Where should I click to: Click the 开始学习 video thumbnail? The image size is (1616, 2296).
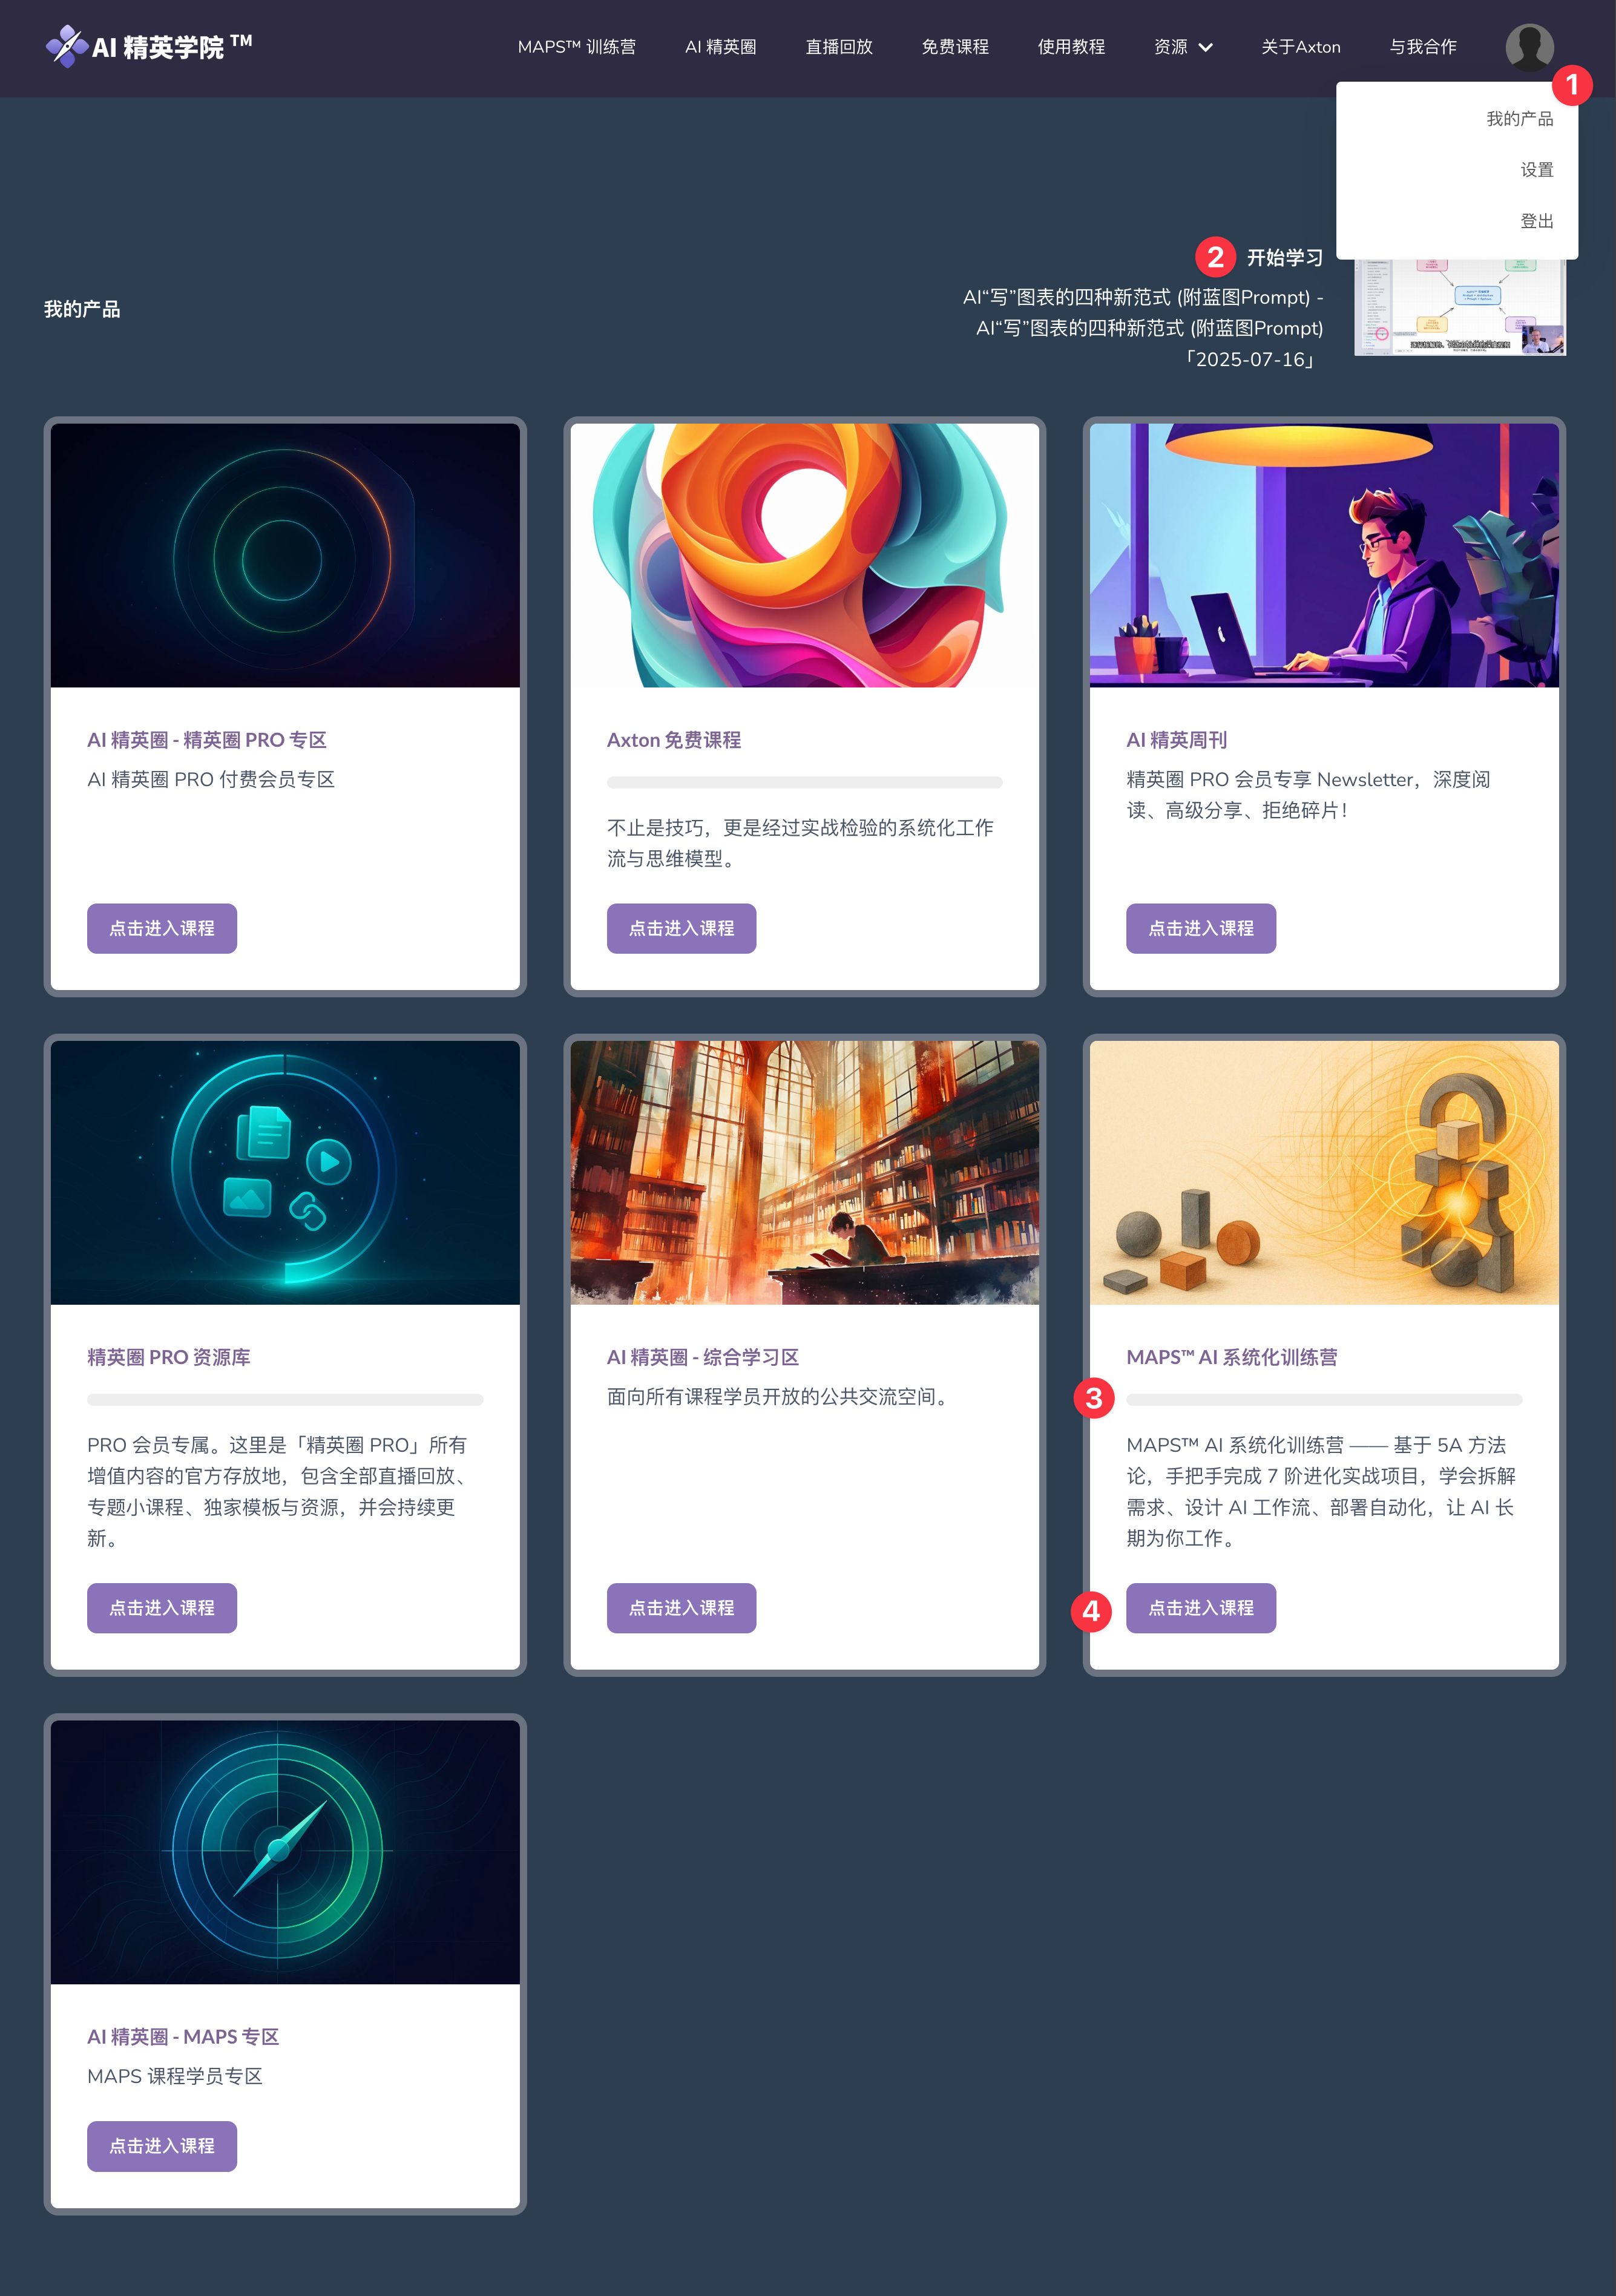1459,307
